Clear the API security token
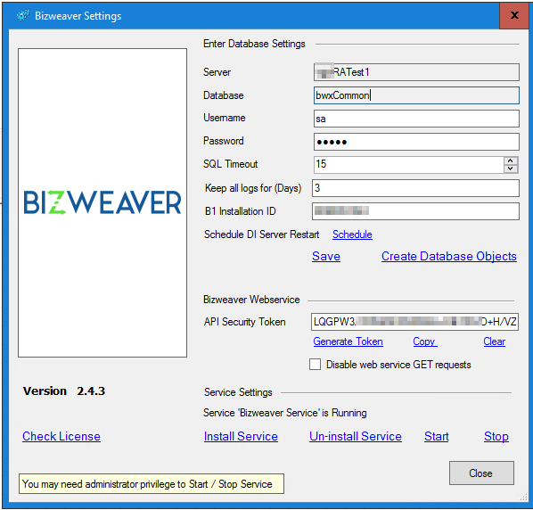The height and width of the screenshot is (510, 533). pos(495,341)
